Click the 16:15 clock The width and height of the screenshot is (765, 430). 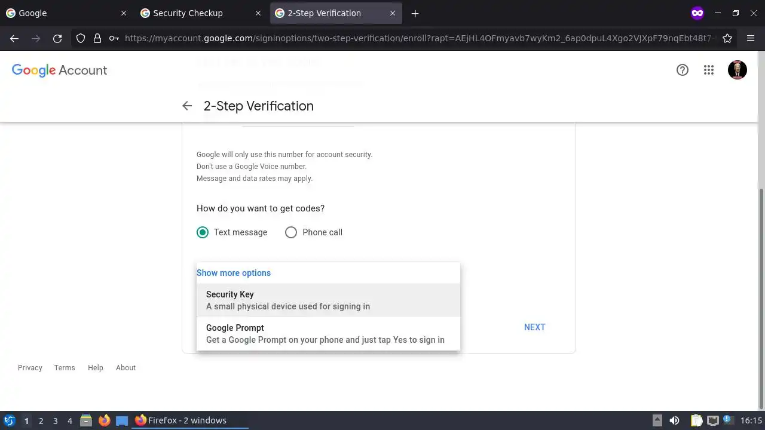click(751, 420)
